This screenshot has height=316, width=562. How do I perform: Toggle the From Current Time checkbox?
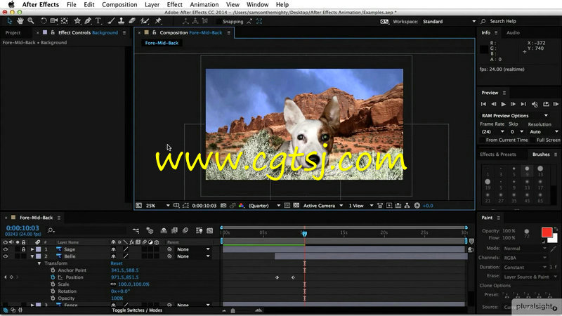coord(482,140)
